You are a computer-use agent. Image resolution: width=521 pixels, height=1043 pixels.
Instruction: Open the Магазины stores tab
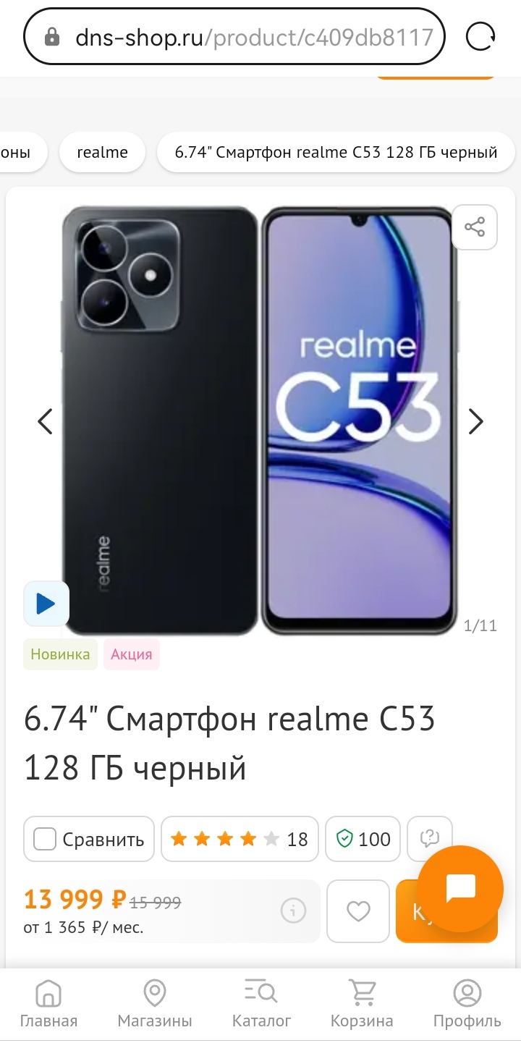point(155,1005)
